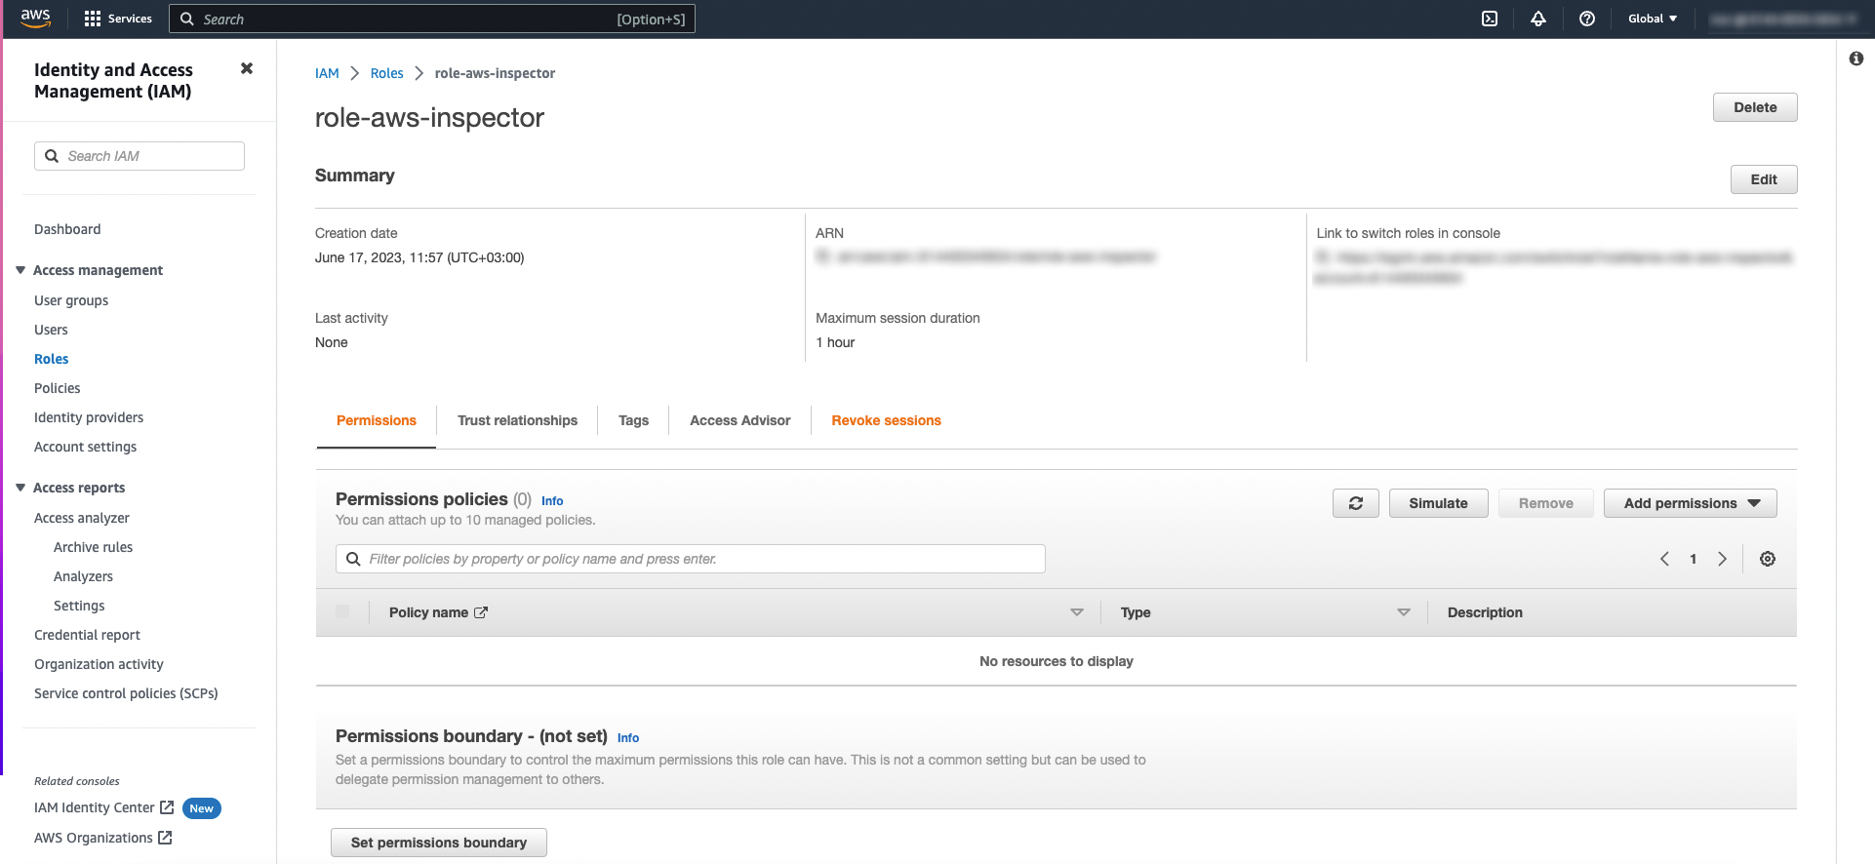
Task: Focus the Search IAM input field
Action: click(140, 156)
